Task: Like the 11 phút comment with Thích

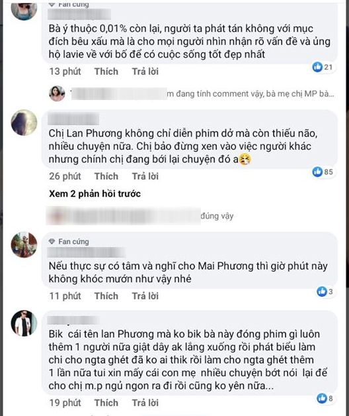Action: pyautogui.click(x=106, y=296)
